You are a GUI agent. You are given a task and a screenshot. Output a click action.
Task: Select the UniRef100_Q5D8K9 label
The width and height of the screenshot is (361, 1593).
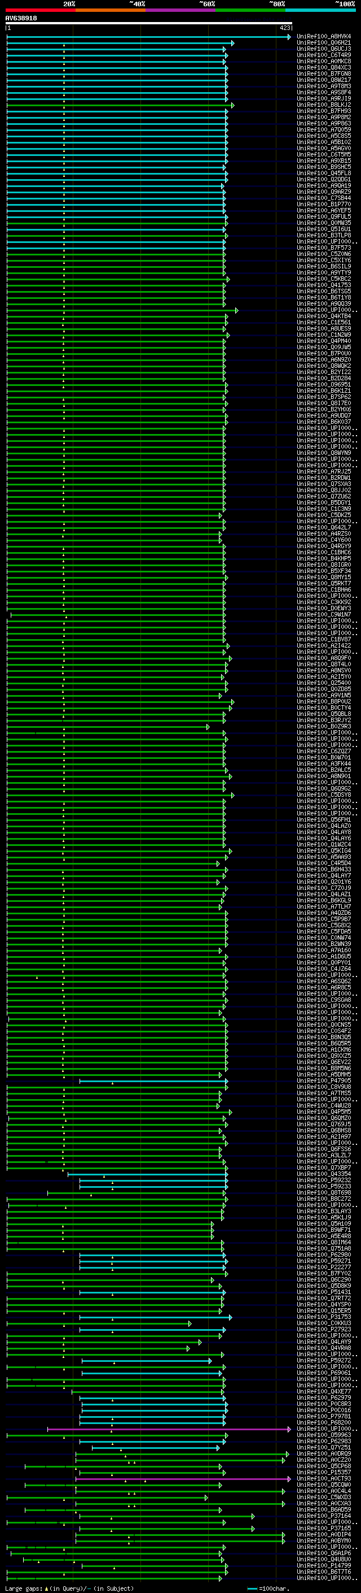[324, 1286]
